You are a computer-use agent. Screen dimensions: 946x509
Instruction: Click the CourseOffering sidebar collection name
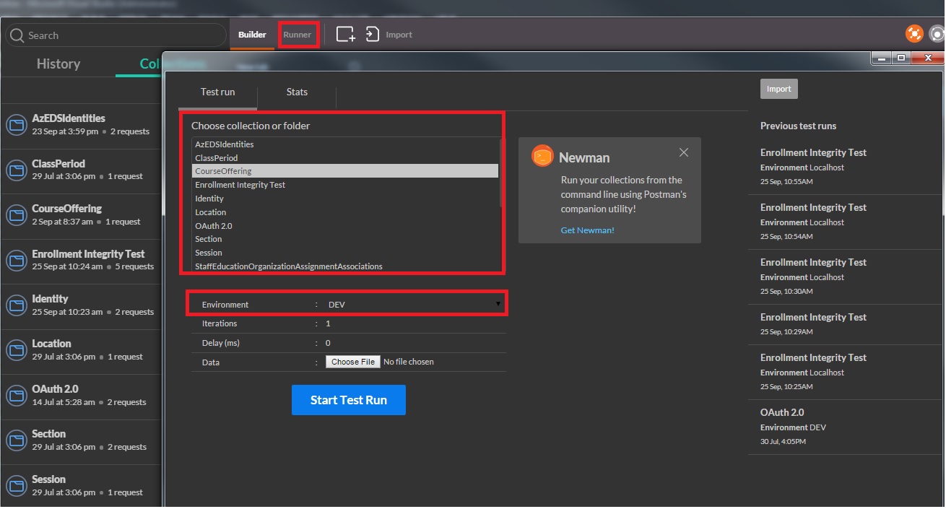coord(66,209)
